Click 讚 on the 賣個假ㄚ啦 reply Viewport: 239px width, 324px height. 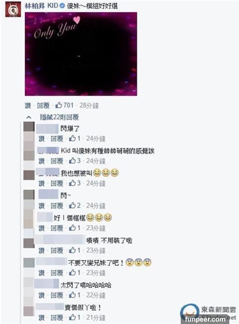tap(42, 317)
